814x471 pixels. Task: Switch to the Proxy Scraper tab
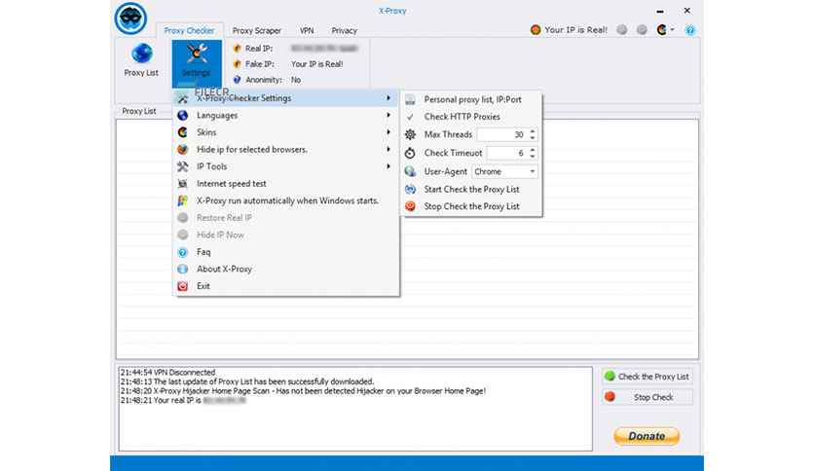point(256,30)
